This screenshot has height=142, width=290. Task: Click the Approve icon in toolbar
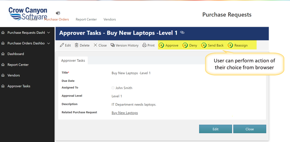pos(161,45)
